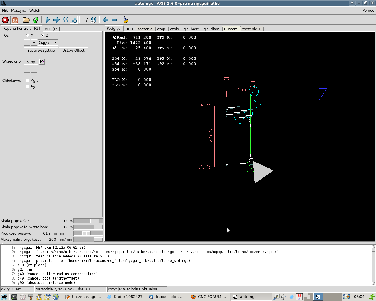Run the program with play icon
Viewport: 376px width, 301px height.
coord(48,20)
